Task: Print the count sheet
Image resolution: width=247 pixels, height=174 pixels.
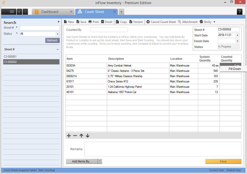Action: tap(94, 22)
